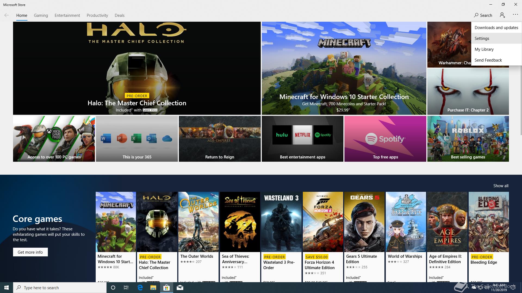This screenshot has width=522, height=293.
Task: Click the sign-in person icon
Action: (502, 15)
